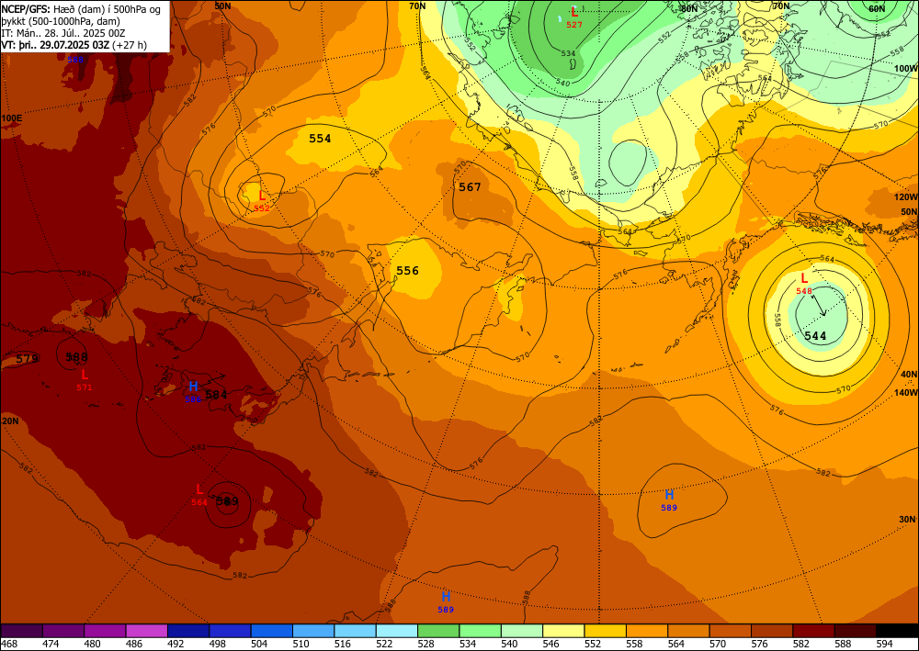Pick the black 594 legend swatch
Screen dimensions: 919x651
pyautogui.click(x=897, y=631)
